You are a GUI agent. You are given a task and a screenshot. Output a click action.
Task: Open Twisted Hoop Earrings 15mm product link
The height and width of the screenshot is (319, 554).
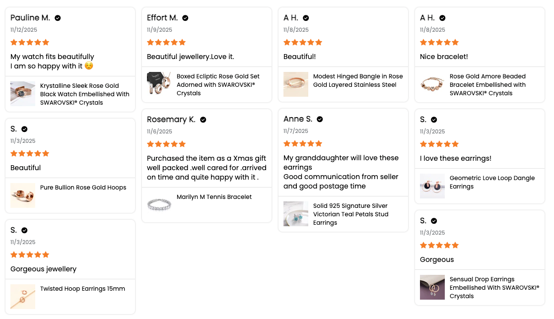click(82, 289)
